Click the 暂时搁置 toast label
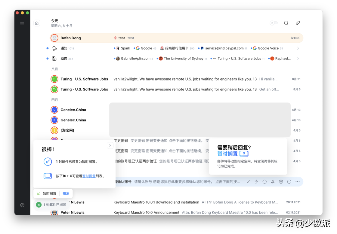 (49, 193)
